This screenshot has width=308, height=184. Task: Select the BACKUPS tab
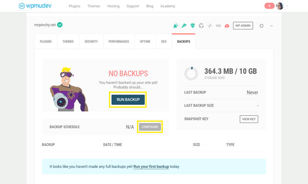click(184, 41)
